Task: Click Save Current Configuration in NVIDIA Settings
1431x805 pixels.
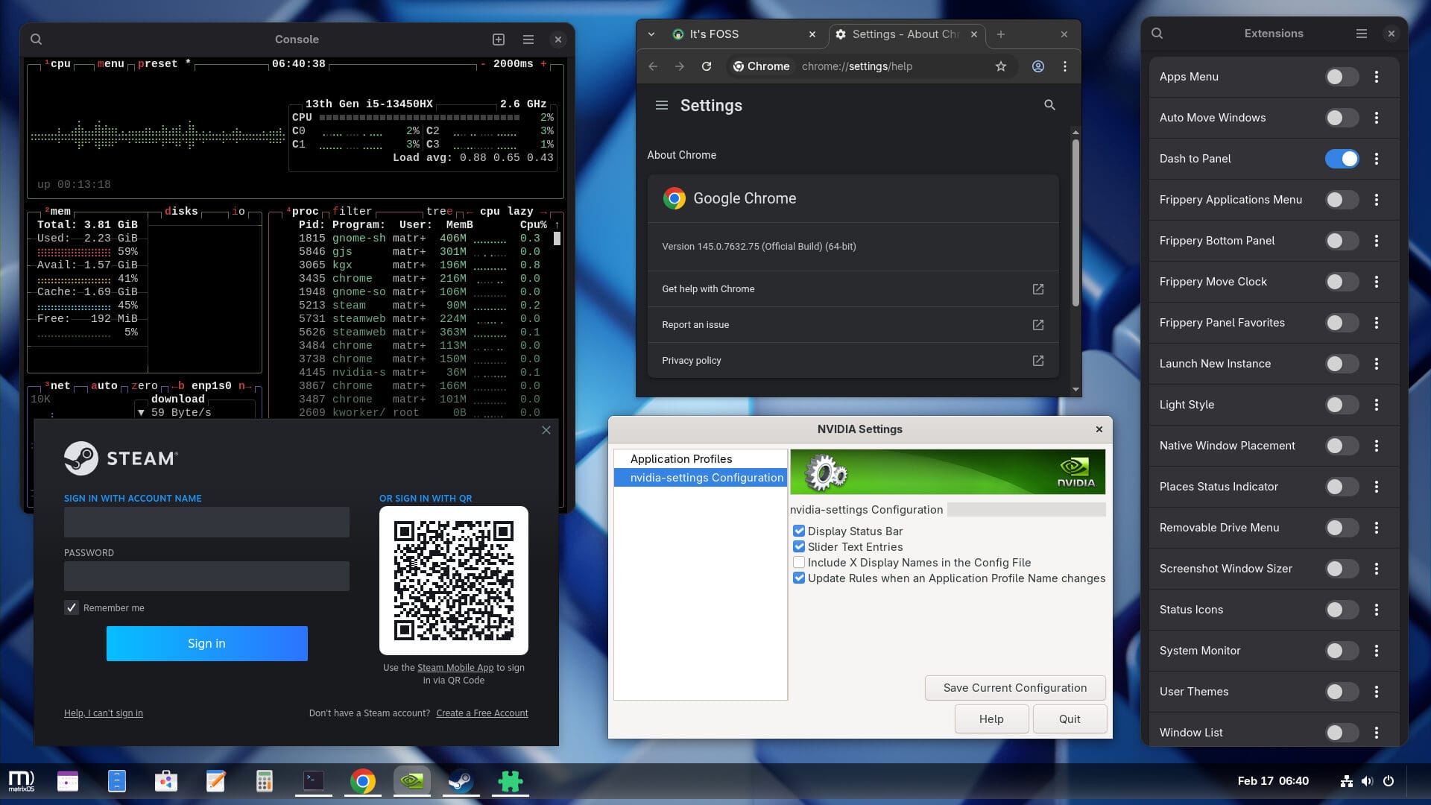Action: 1014,687
